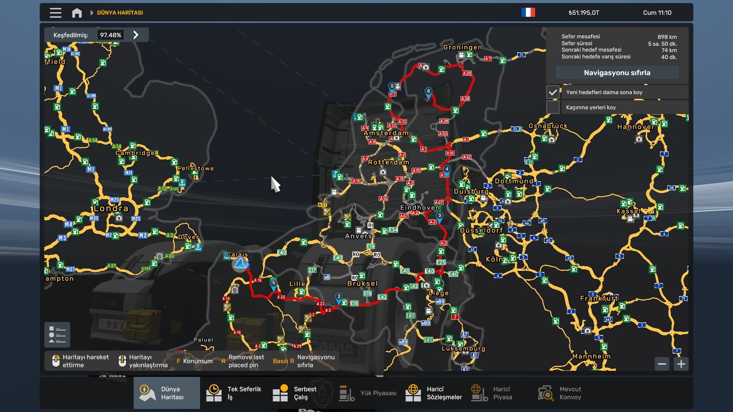Expand the Keşfedilmiş exploration details arrow
This screenshot has height=412, width=733.
click(x=136, y=35)
